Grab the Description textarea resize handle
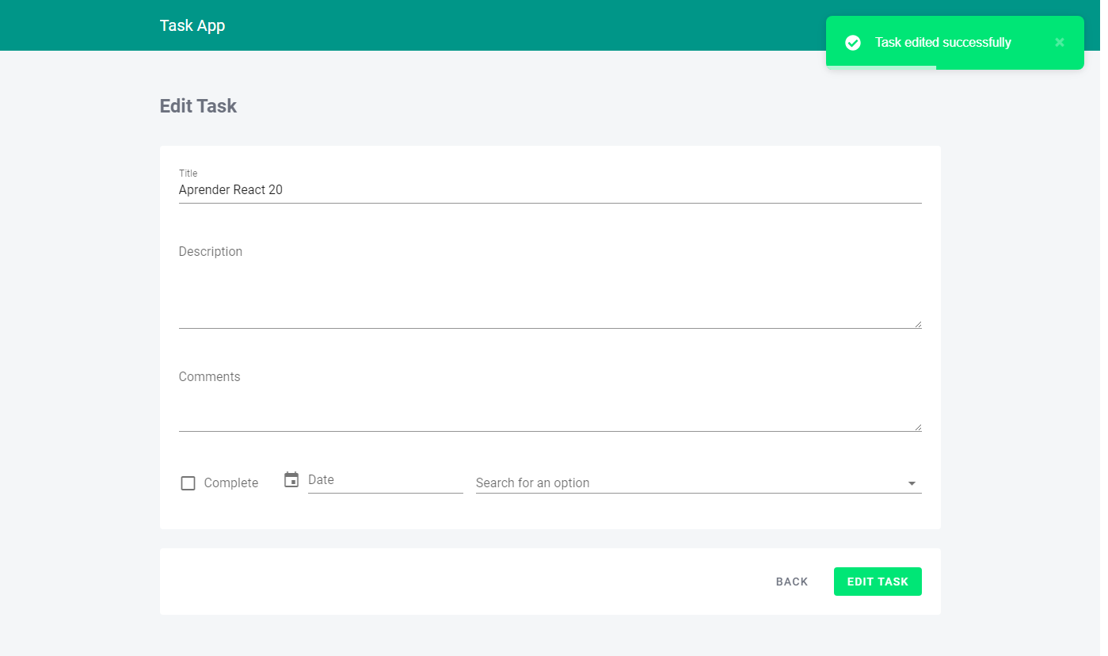 coord(918,324)
